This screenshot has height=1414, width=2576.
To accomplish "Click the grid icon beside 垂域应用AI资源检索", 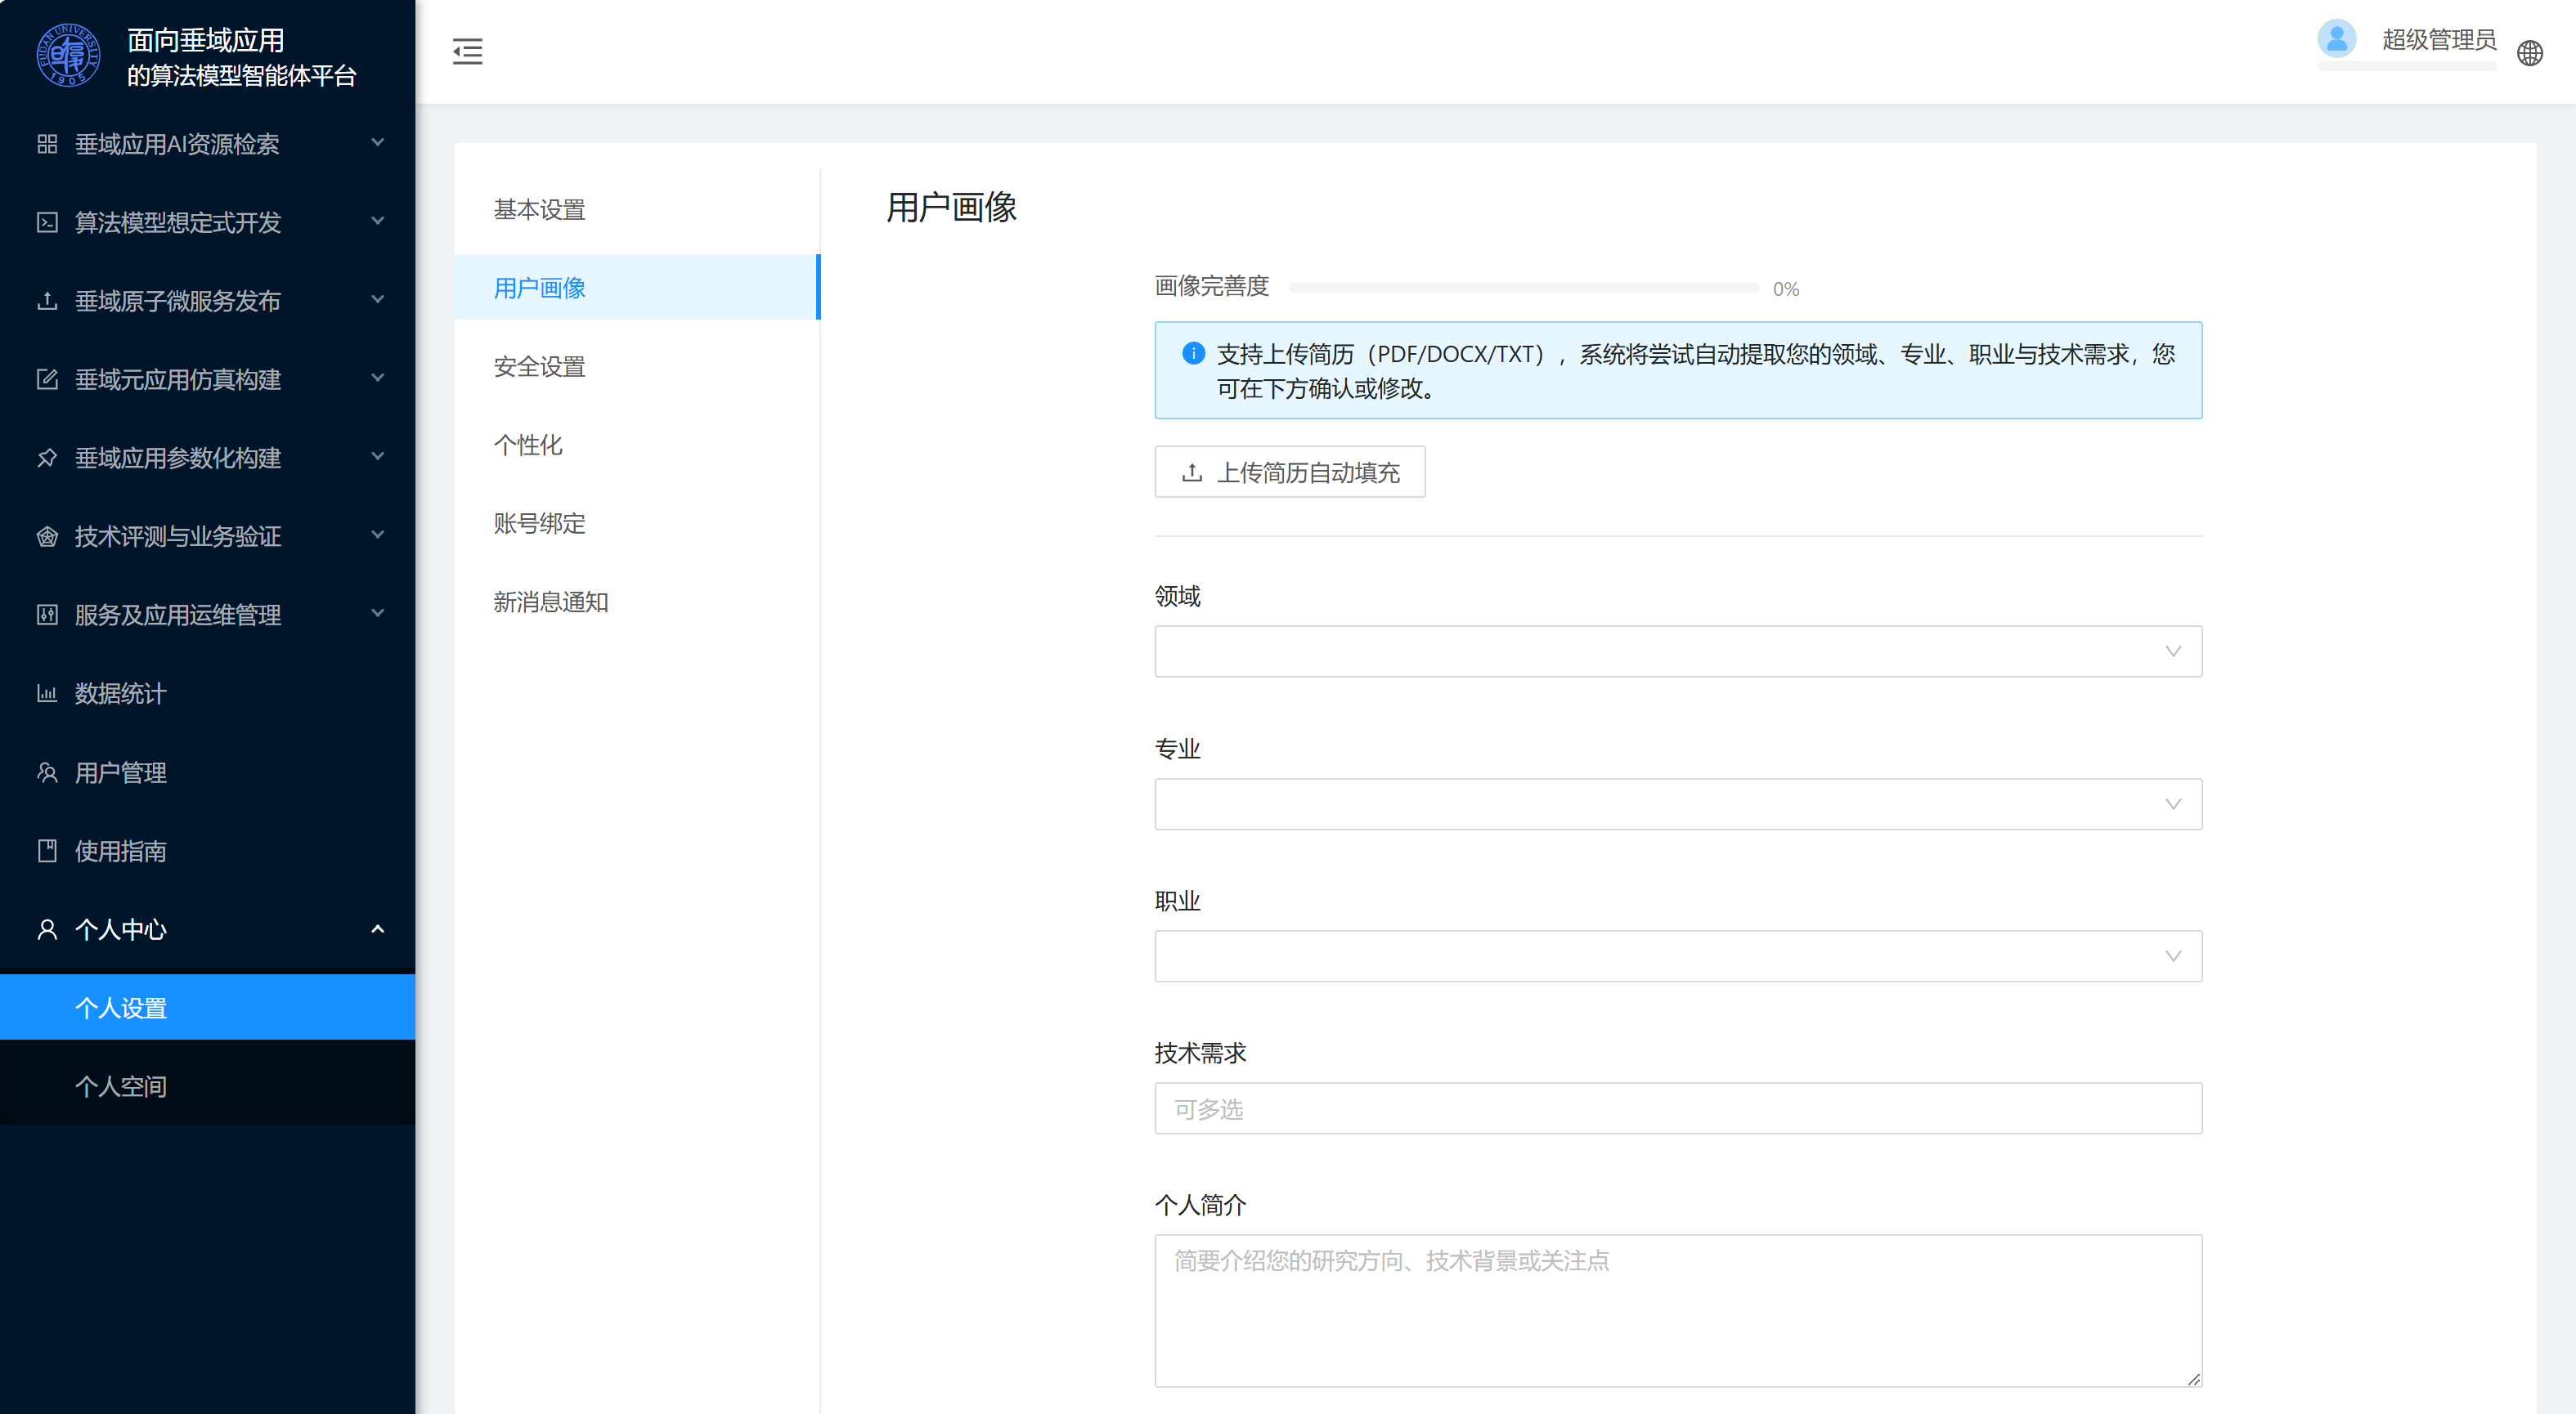I will pos(47,144).
